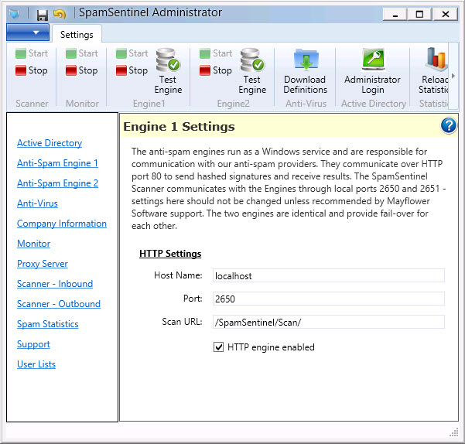Stop Engine2 service
This screenshot has height=444, width=465.
click(216, 70)
